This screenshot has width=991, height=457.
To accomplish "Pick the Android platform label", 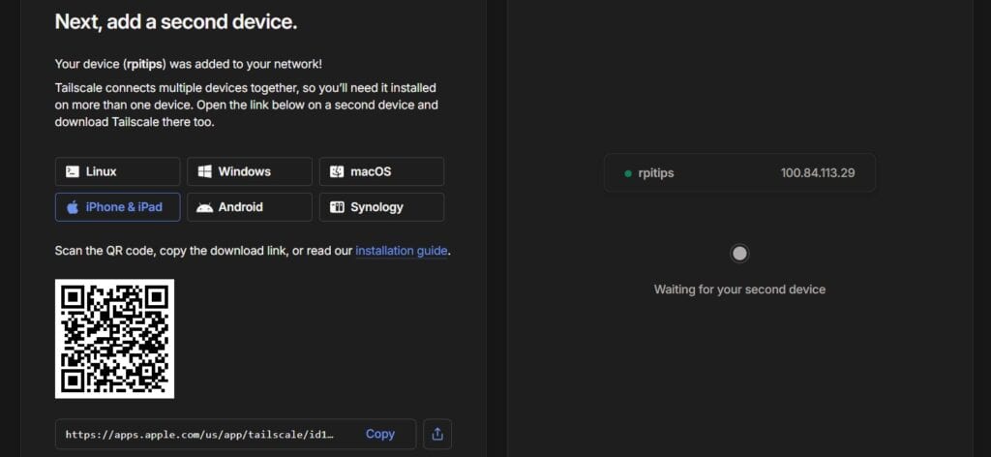I will click(240, 207).
